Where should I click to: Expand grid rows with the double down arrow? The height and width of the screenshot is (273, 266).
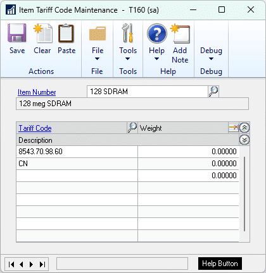pyautogui.click(x=244, y=140)
